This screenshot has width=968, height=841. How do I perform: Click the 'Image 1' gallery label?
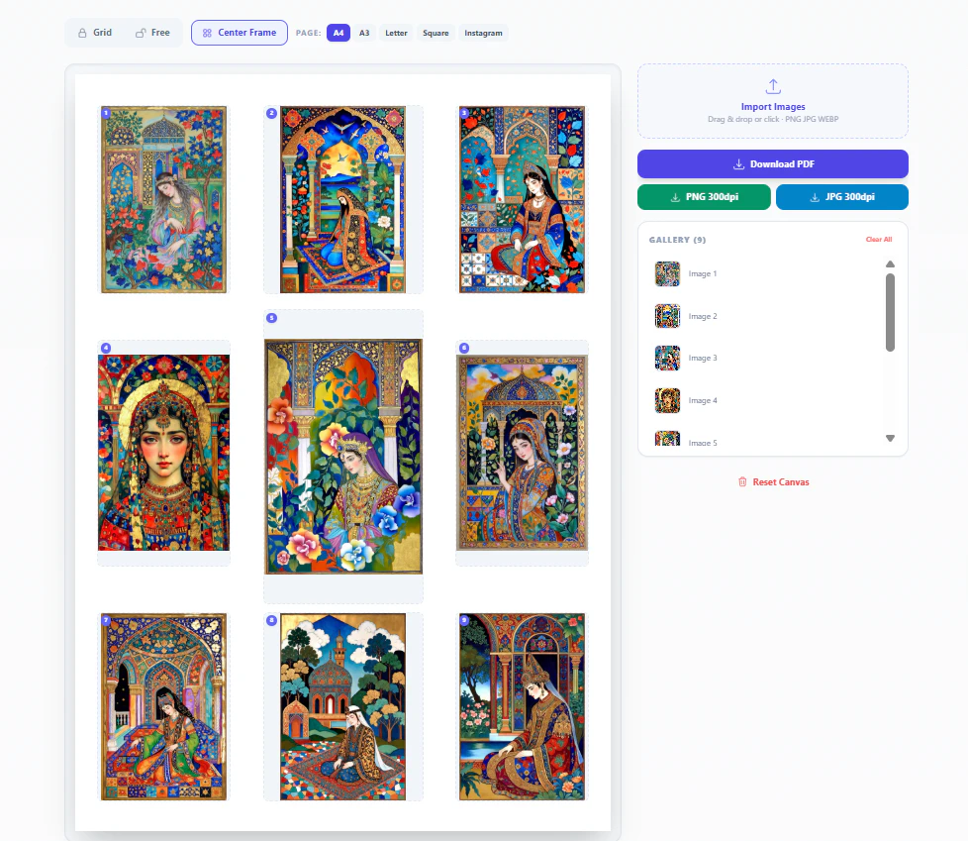(x=703, y=273)
